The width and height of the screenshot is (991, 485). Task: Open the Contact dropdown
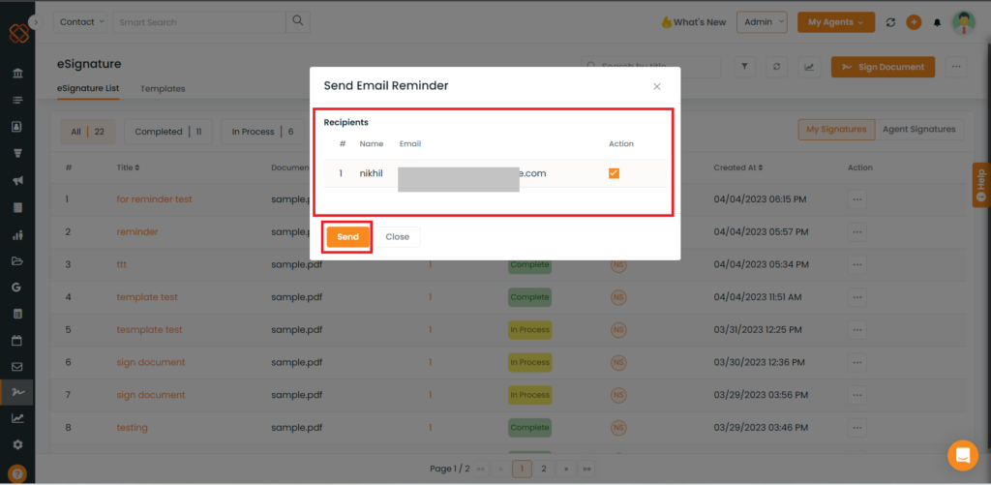point(81,22)
